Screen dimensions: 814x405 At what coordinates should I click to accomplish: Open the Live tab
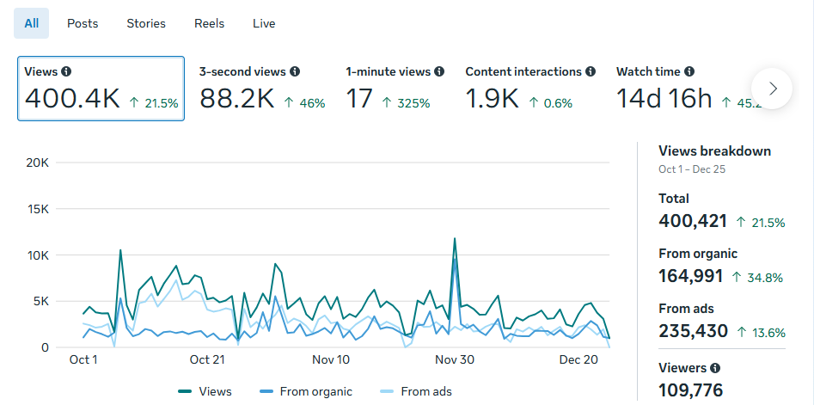click(264, 23)
